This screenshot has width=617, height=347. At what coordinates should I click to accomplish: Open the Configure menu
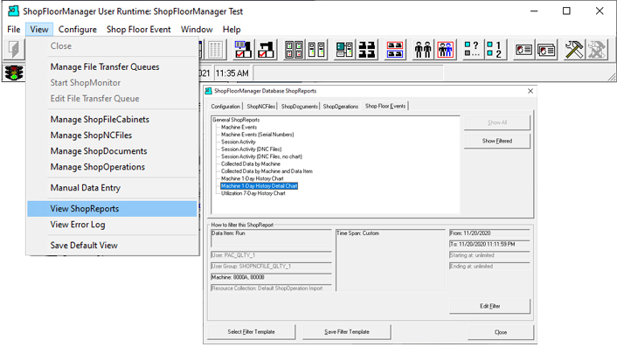[x=78, y=30]
